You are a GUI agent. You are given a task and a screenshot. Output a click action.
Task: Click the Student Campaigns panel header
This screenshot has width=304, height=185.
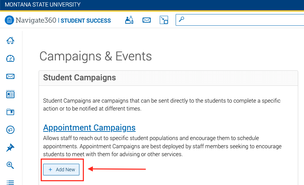tap(168, 78)
